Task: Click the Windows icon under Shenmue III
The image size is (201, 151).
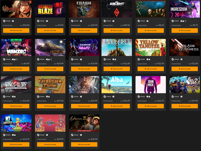Action: pos(81,135)
